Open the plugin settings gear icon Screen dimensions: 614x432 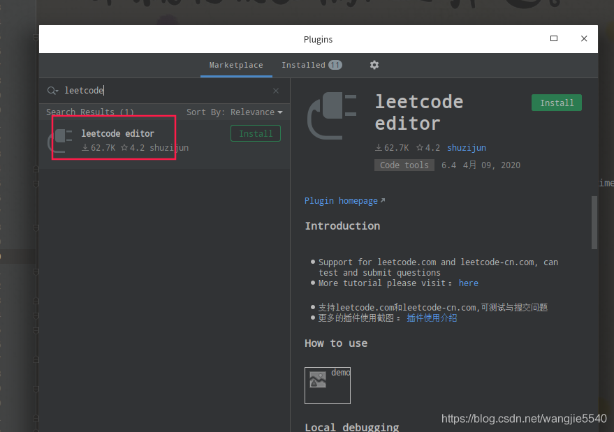pos(374,65)
